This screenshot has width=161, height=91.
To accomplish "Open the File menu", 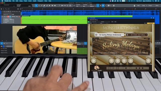I will pos(13,1).
